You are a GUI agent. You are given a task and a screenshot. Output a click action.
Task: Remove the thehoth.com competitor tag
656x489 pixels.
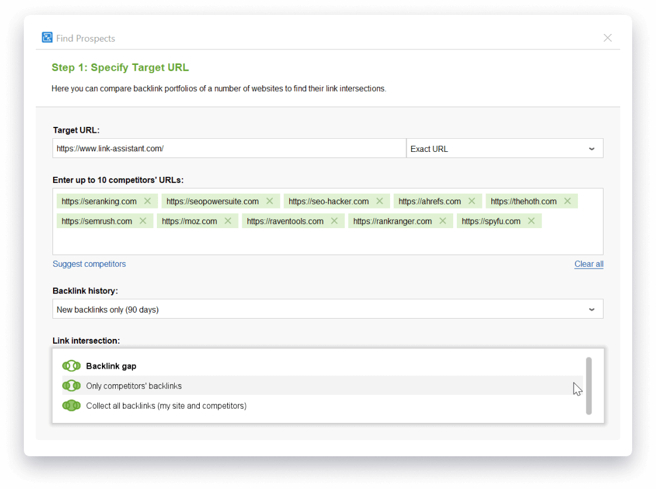[568, 201]
